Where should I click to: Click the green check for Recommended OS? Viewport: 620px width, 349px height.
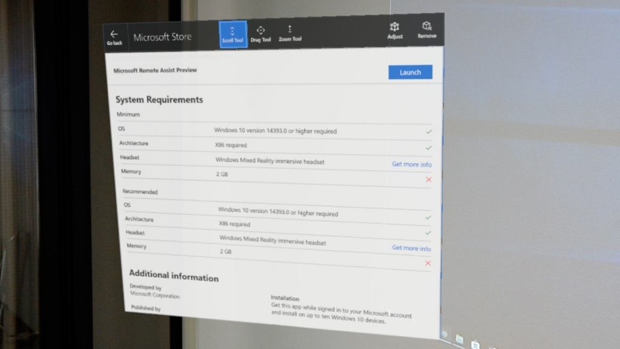(x=428, y=218)
